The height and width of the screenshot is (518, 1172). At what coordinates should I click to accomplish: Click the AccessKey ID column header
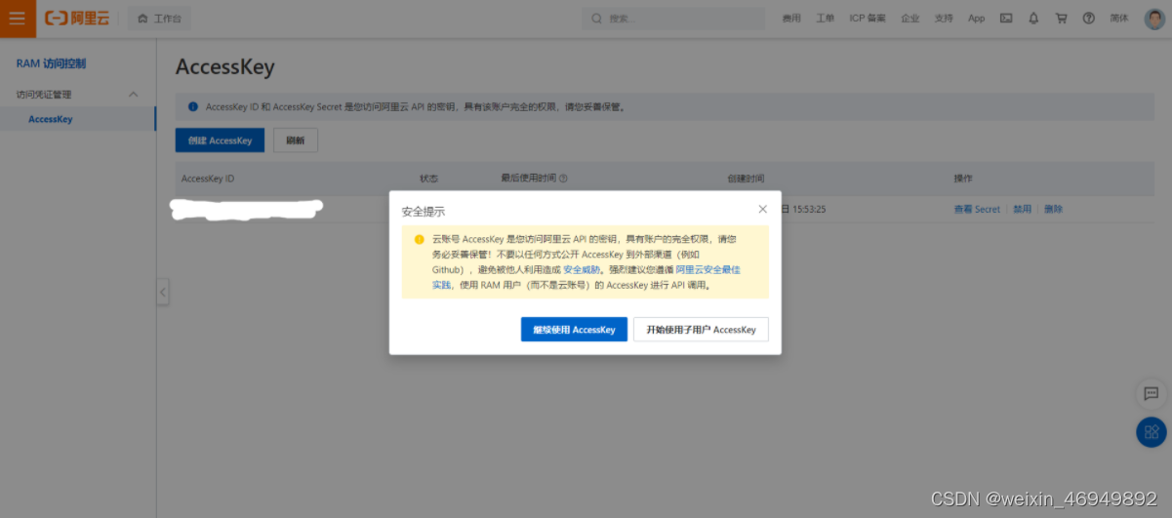click(x=208, y=179)
